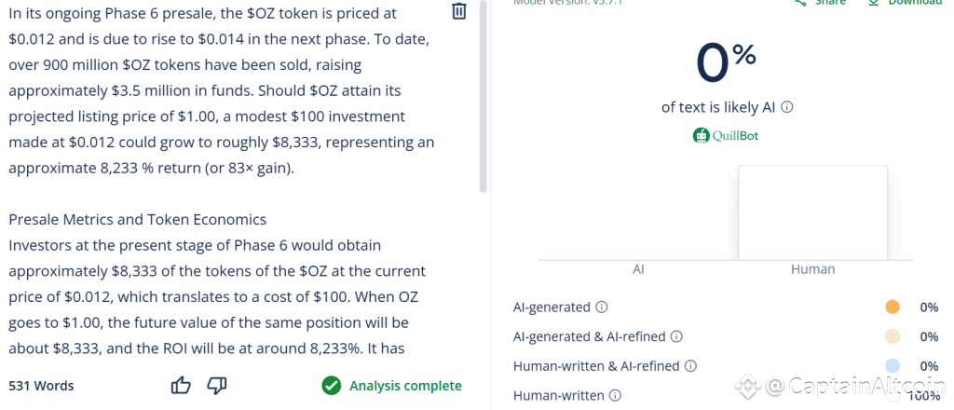Open info icon next to "of text is likely AI"
Screen dimensions: 954x410
click(x=787, y=107)
